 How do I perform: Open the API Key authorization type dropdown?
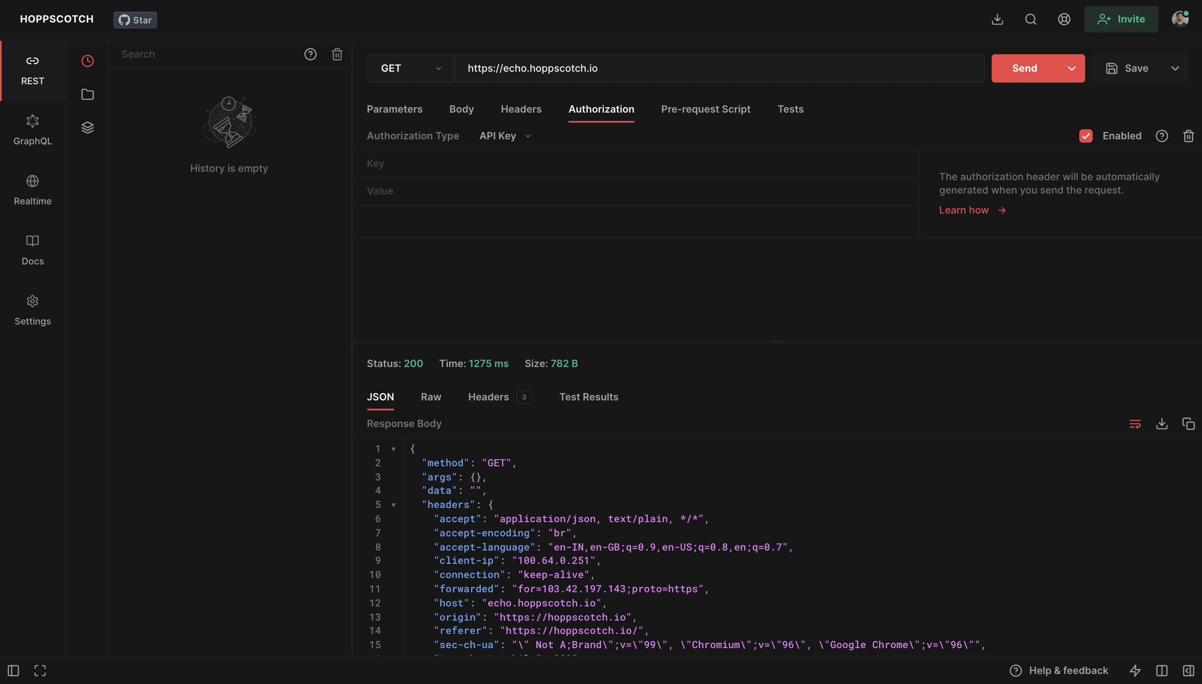click(x=505, y=136)
